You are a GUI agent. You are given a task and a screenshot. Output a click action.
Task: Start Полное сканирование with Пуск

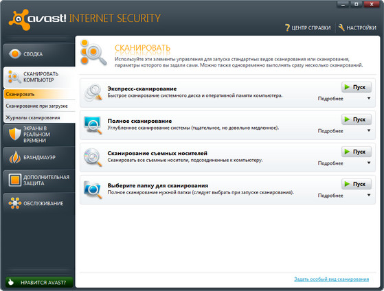point(357,119)
